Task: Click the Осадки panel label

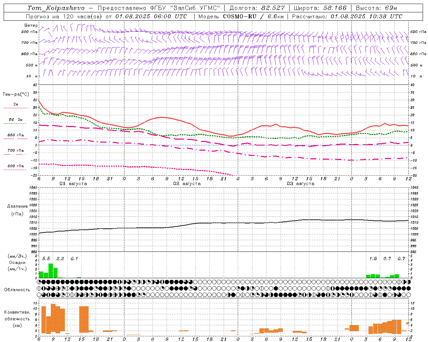Action: 17,263
